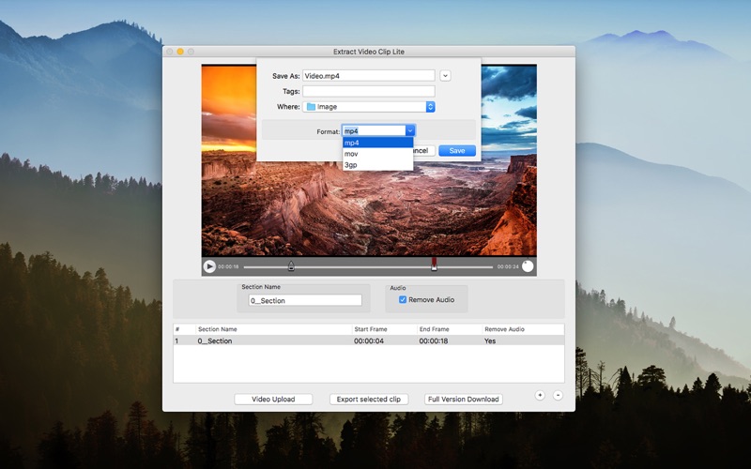
Task: Click the plus button to add a section
Action: tap(540, 395)
